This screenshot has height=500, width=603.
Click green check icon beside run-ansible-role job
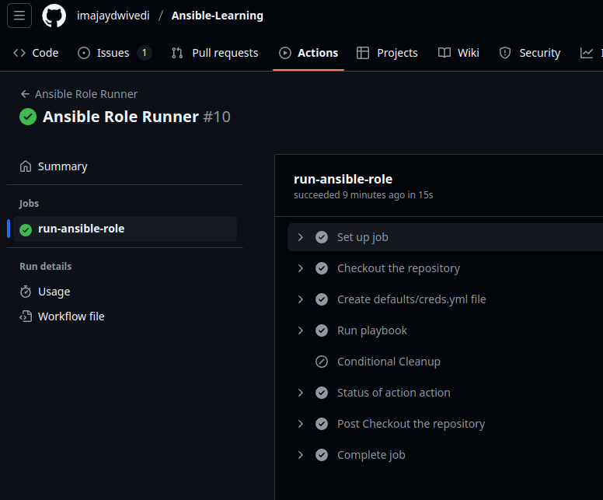[x=26, y=230]
